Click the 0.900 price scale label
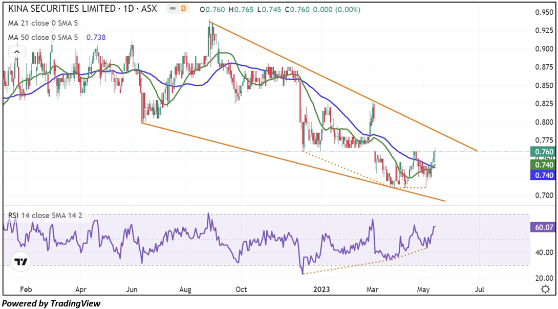558x309 pixels. click(x=544, y=49)
